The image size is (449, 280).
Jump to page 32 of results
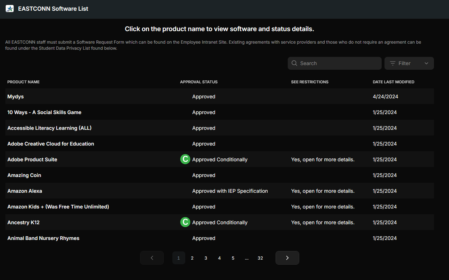pos(260,258)
